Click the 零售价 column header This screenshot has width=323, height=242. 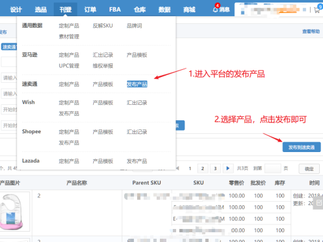point(236,183)
